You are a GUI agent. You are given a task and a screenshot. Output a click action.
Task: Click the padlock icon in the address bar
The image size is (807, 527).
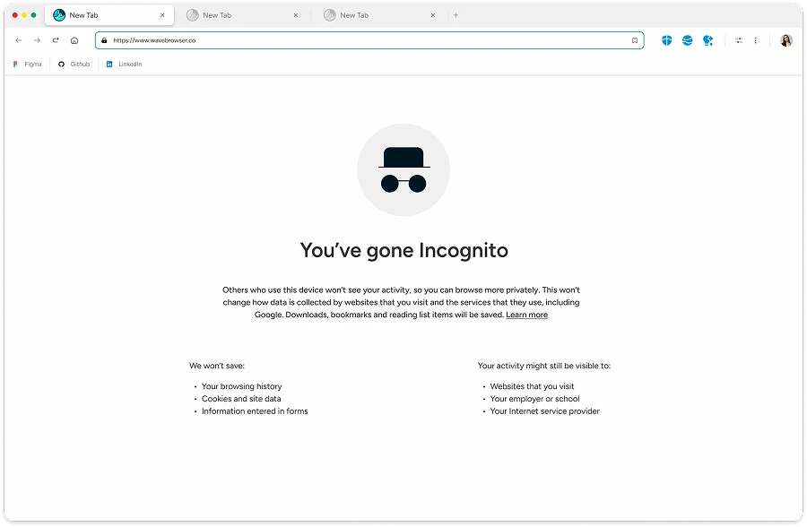pos(106,39)
